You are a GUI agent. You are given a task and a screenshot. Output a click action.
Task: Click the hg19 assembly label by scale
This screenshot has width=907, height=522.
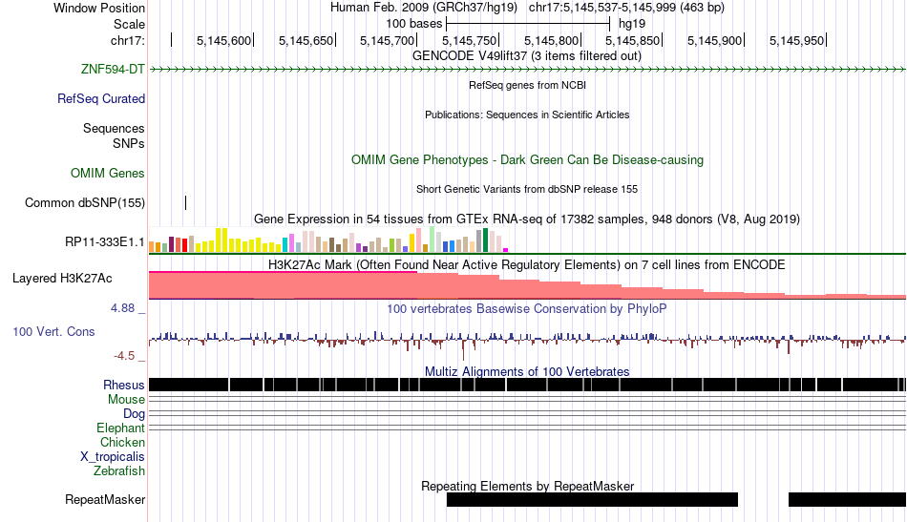[632, 24]
